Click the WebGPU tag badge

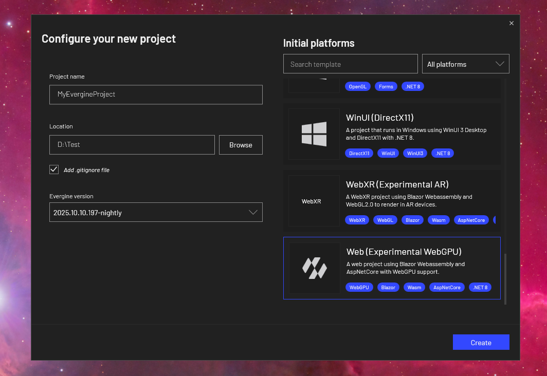[359, 287]
